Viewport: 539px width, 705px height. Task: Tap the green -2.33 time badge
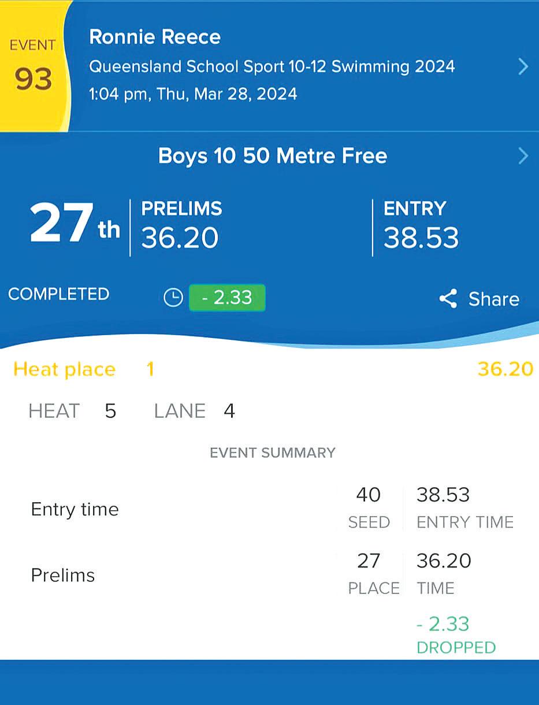click(x=227, y=298)
